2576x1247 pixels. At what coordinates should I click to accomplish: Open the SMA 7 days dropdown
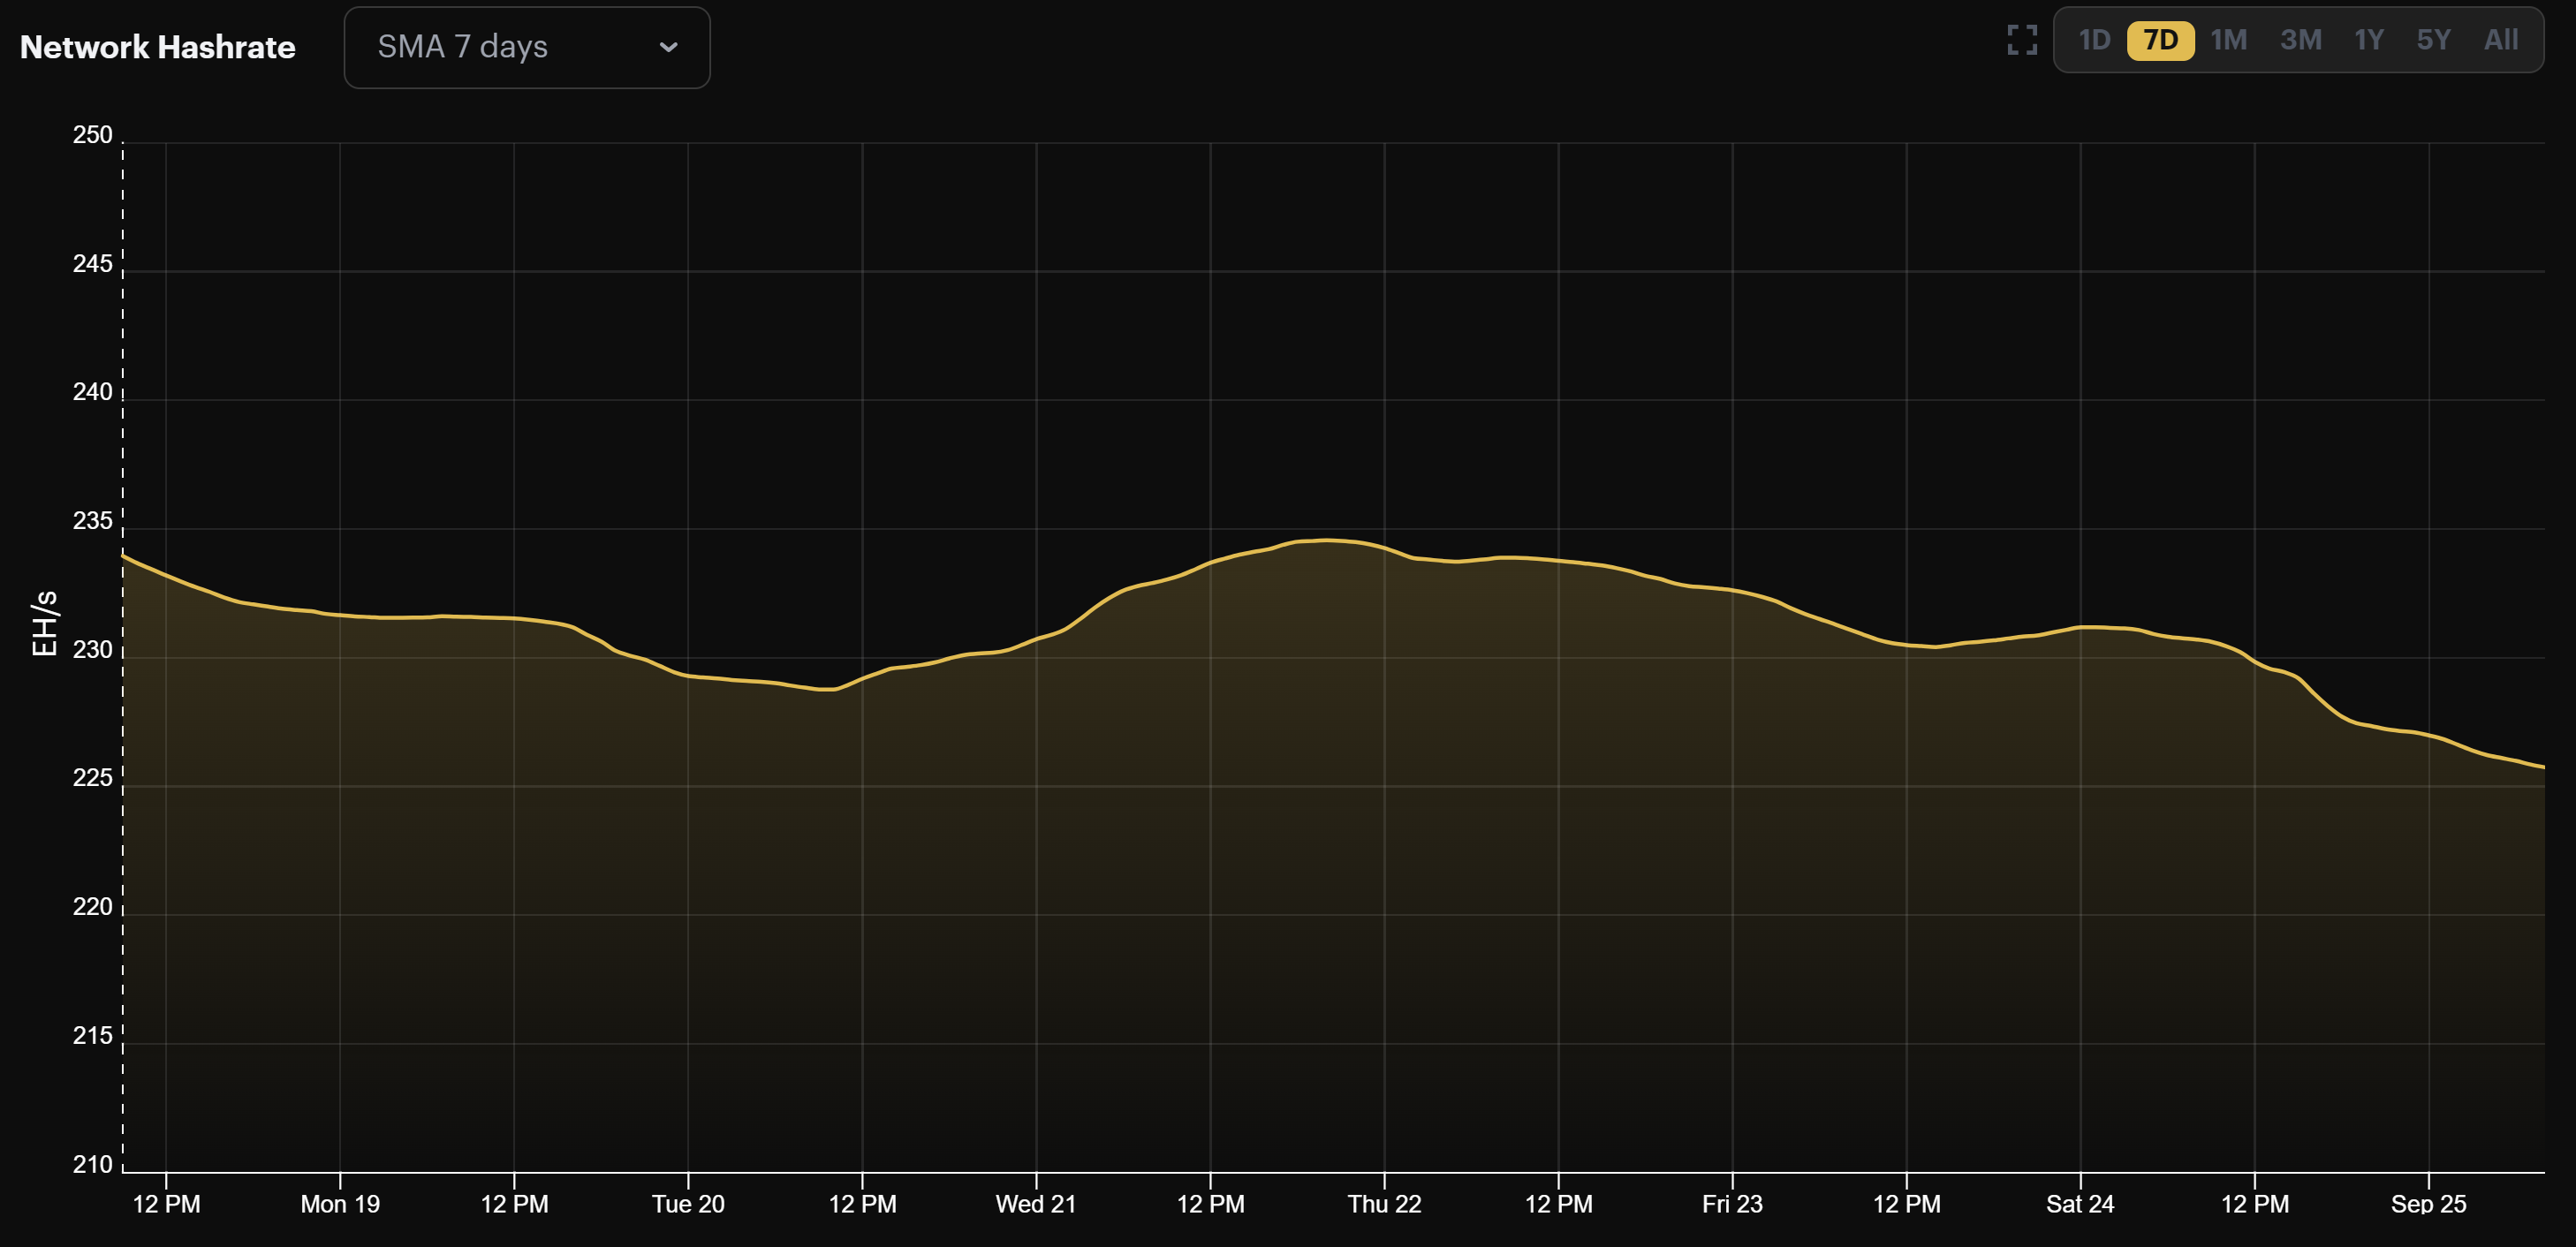pyautogui.click(x=527, y=47)
